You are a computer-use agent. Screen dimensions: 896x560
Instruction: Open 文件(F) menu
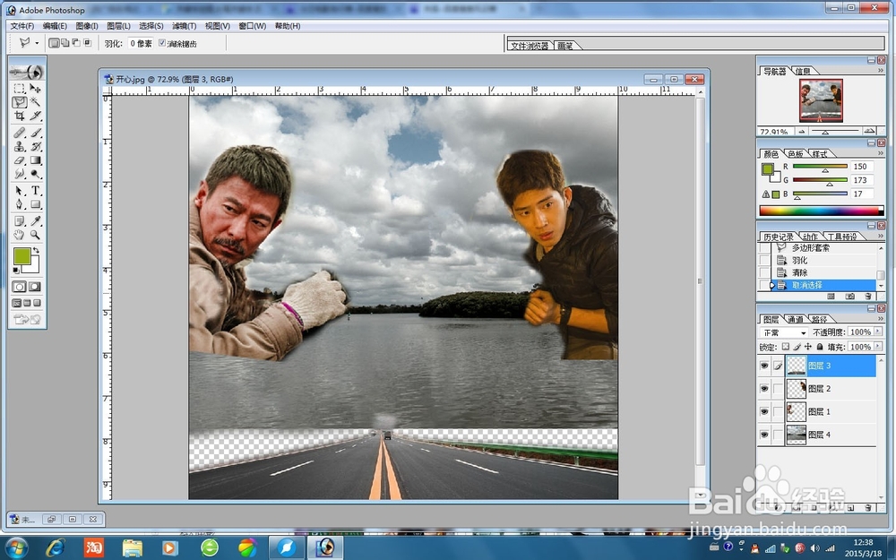click(x=22, y=26)
